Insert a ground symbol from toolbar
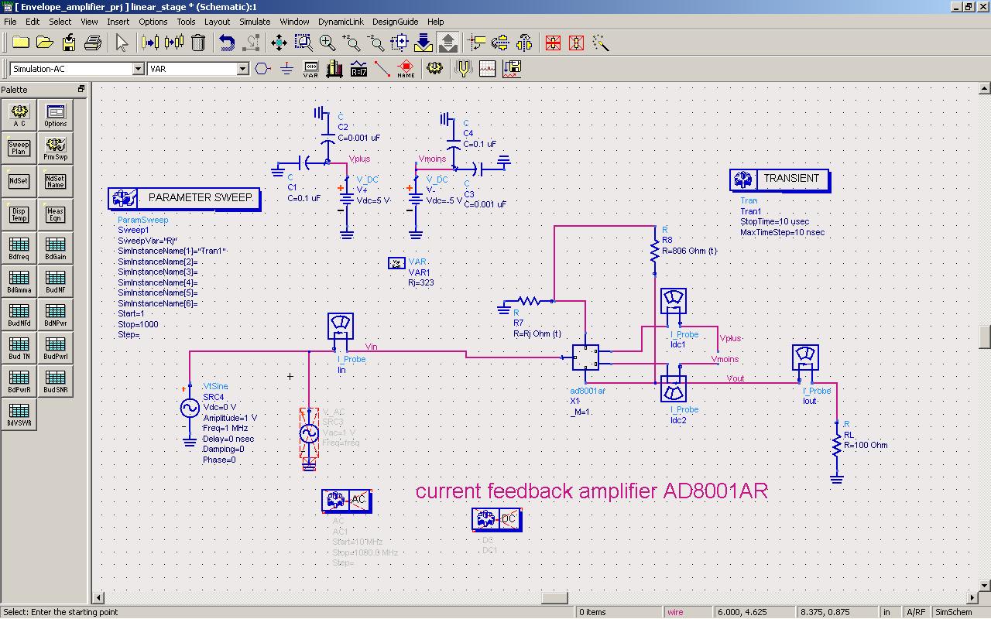 [x=286, y=69]
